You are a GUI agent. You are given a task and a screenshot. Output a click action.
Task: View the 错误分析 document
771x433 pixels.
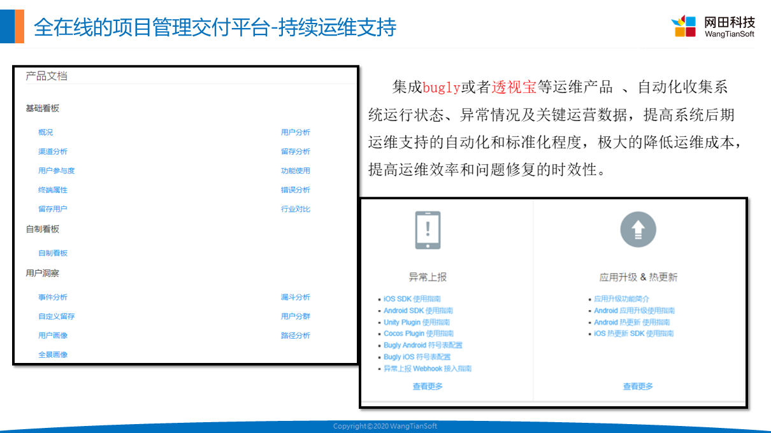296,190
